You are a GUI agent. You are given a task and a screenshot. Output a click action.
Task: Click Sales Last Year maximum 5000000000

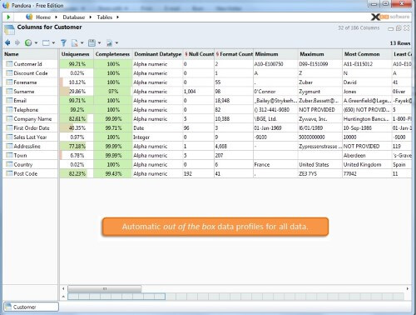coord(312,137)
